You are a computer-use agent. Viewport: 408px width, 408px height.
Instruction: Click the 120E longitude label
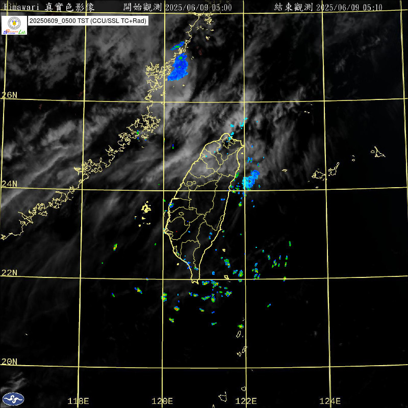click(x=162, y=401)
